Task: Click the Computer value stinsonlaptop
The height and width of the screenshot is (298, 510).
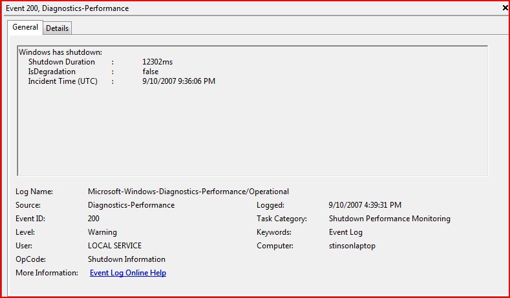Action: (352, 246)
